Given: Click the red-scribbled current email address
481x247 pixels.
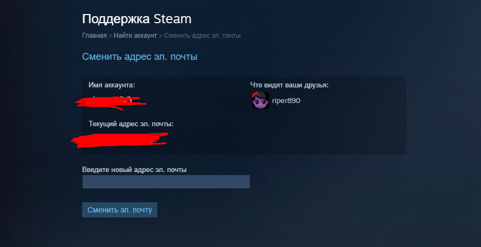Looking at the screenshot, I should tap(119, 140).
